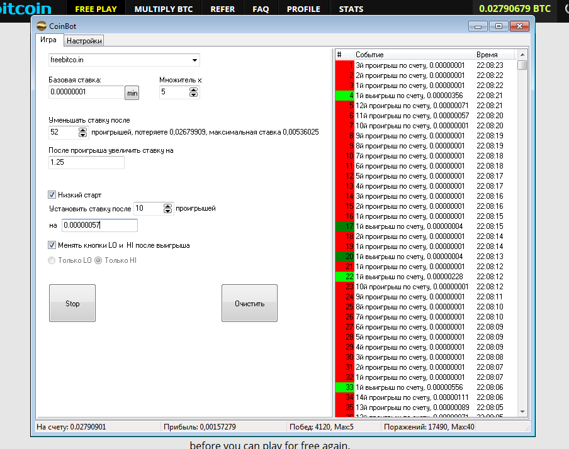Image resolution: width=569 pixels, height=449 pixels.
Task: Focus the Множитель x number field
Action: coord(174,92)
